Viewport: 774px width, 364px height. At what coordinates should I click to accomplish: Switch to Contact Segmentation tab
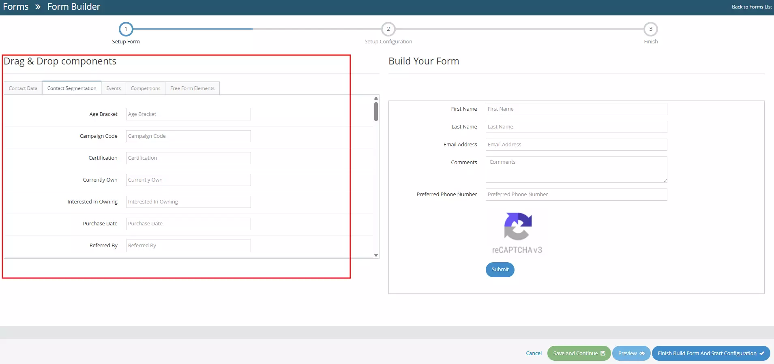pyautogui.click(x=72, y=88)
